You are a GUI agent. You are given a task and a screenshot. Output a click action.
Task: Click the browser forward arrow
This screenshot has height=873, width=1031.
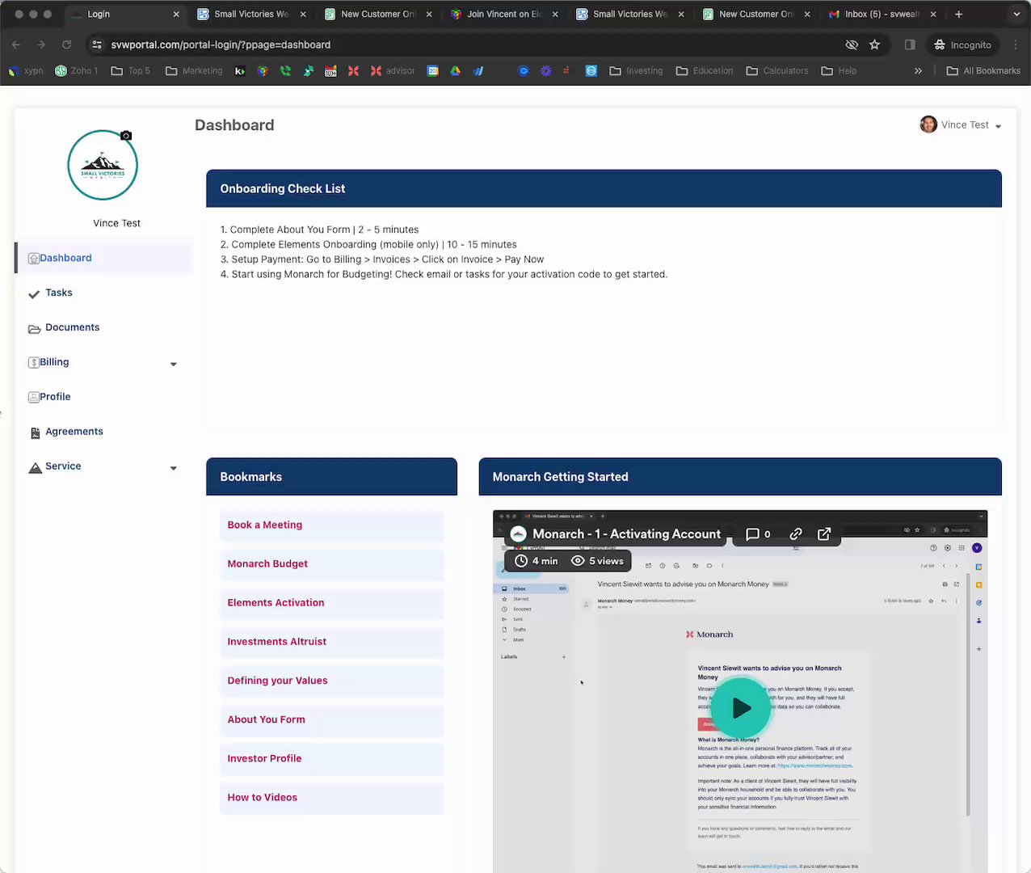[41, 44]
